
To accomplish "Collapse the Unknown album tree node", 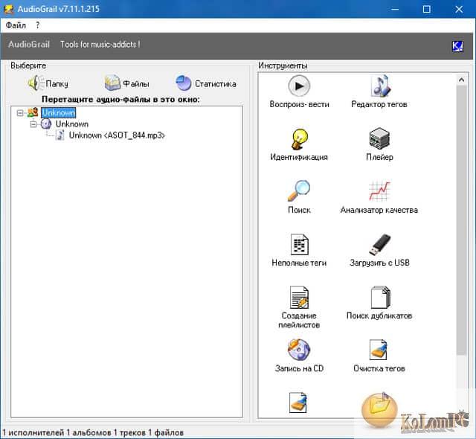I will tap(33, 124).
